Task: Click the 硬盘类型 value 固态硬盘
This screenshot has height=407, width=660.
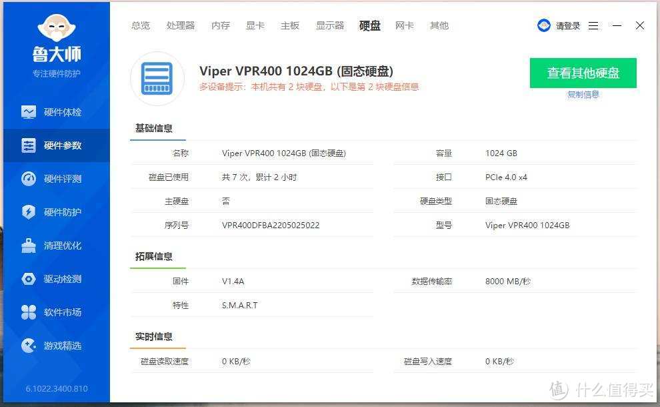Action: (x=501, y=201)
